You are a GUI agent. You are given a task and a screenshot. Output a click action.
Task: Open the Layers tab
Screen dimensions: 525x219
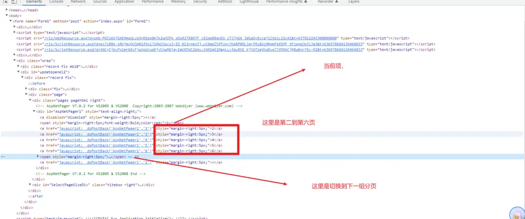pos(354,2)
